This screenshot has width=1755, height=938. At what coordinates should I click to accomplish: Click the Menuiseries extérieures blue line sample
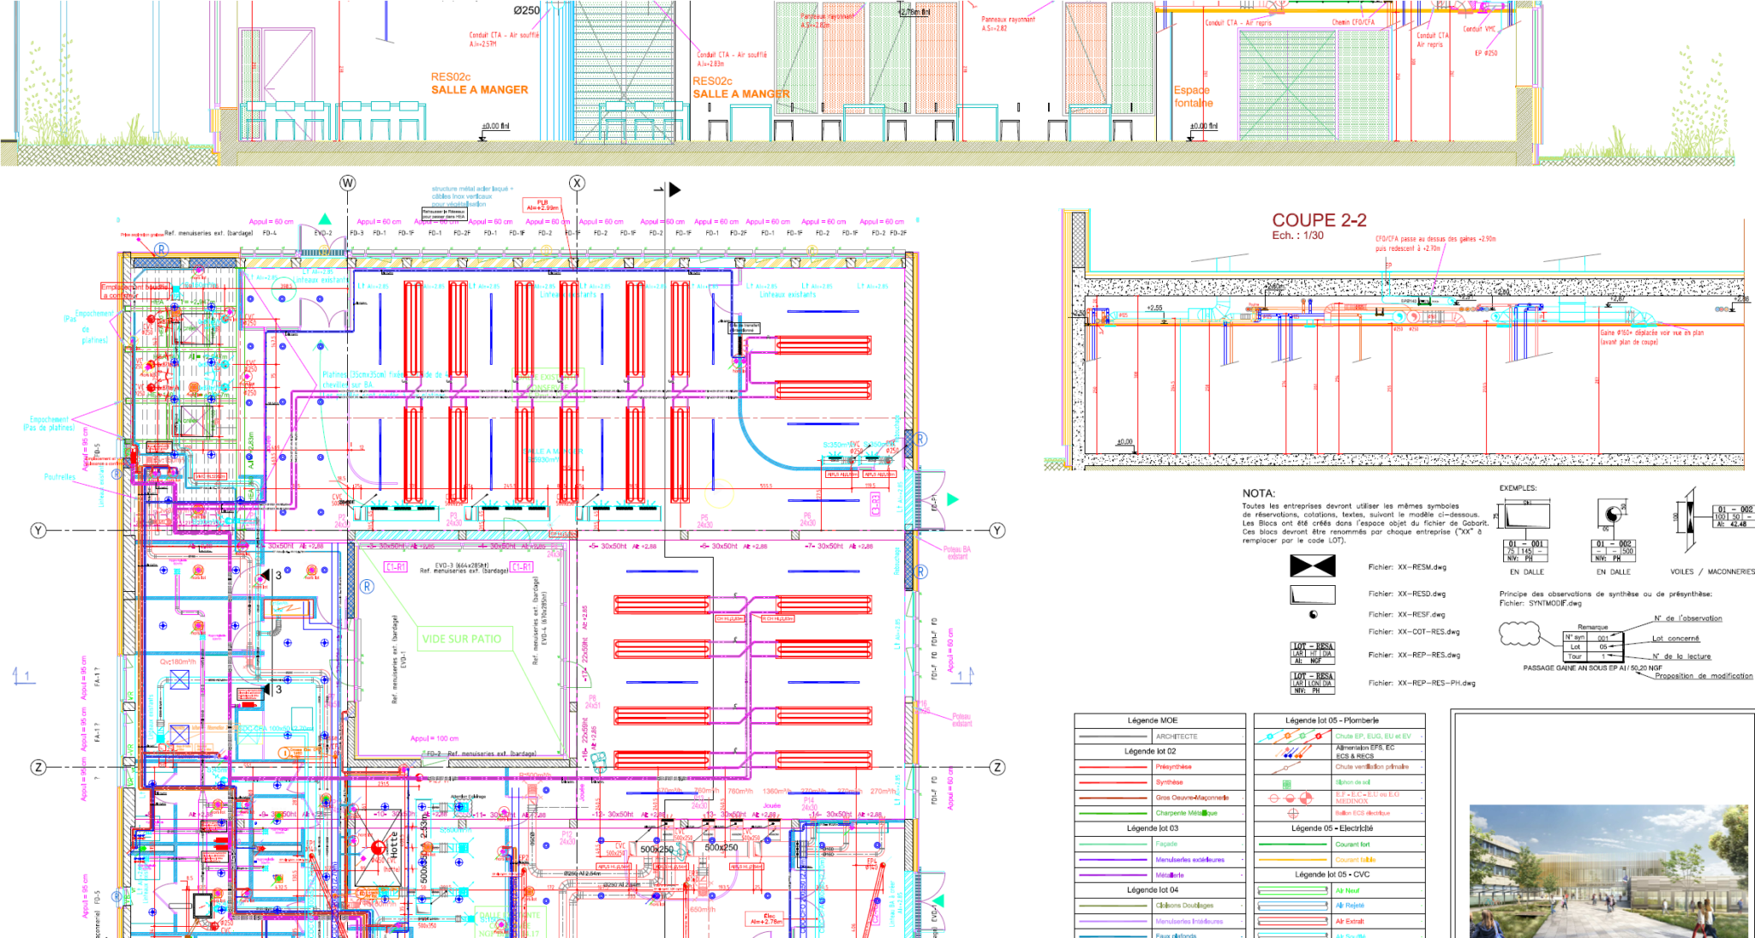click(x=1112, y=860)
